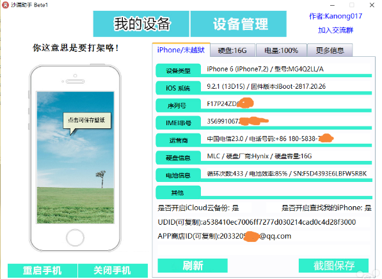
Task: Click the phone home button graphic
Action: click(x=75, y=238)
